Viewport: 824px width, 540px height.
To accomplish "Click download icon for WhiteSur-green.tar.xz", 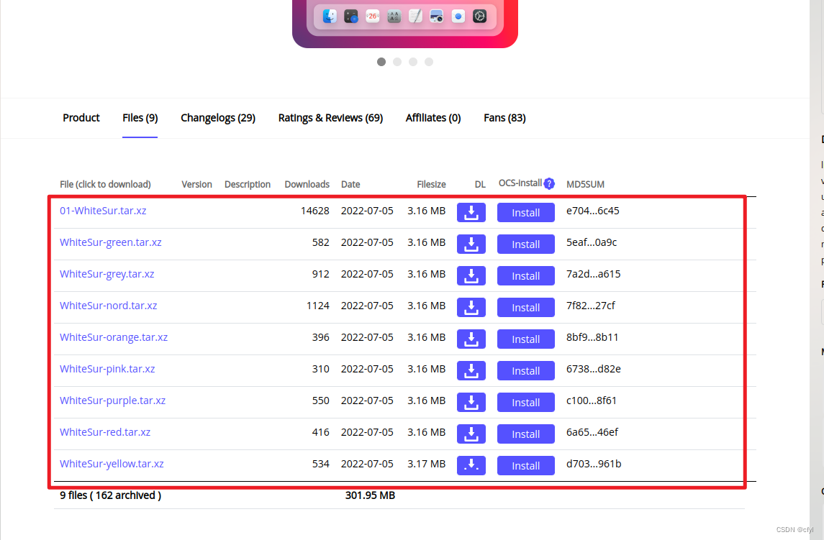I will click(x=471, y=244).
